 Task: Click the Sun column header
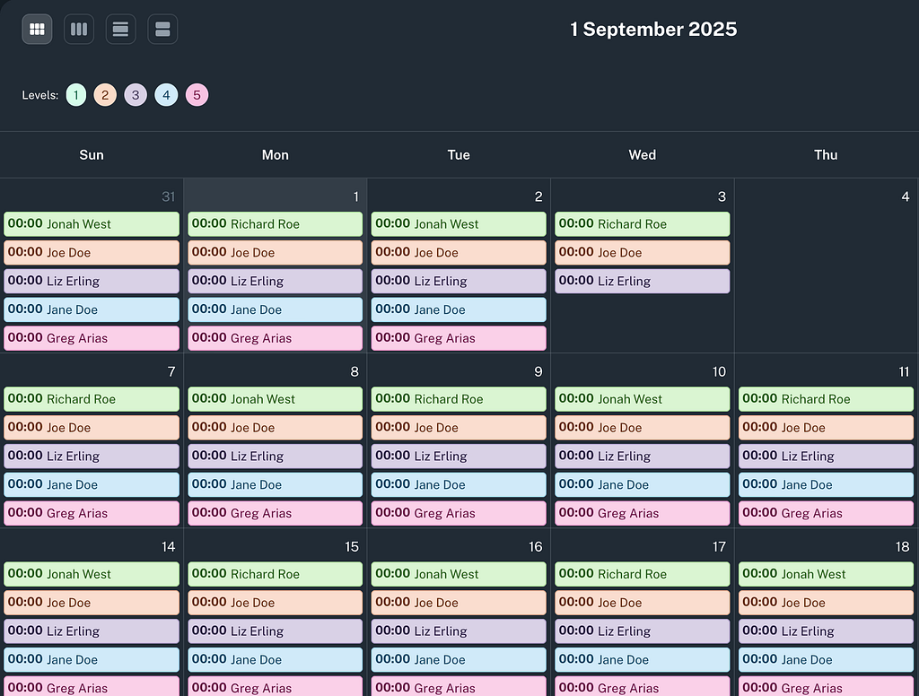click(x=92, y=154)
